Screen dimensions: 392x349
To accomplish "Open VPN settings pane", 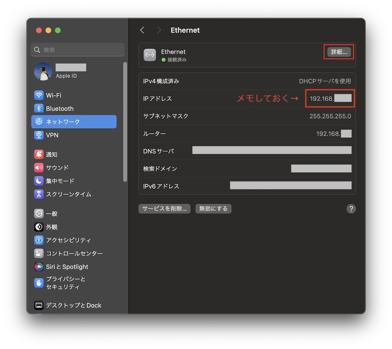I will [52, 135].
